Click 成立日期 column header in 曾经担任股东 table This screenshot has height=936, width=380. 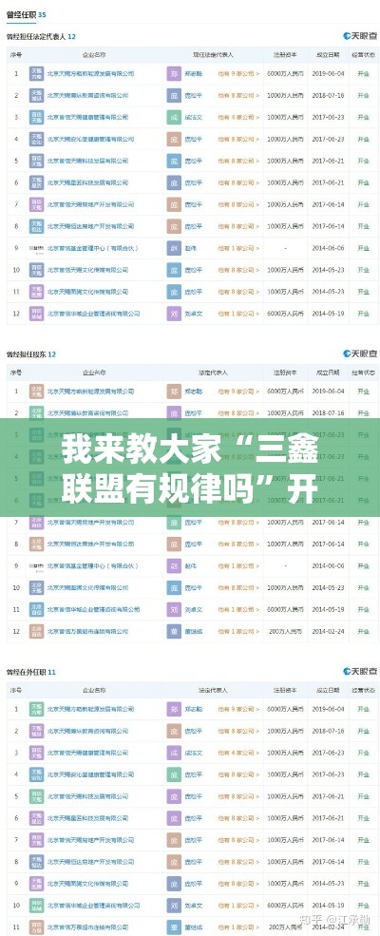click(328, 372)
